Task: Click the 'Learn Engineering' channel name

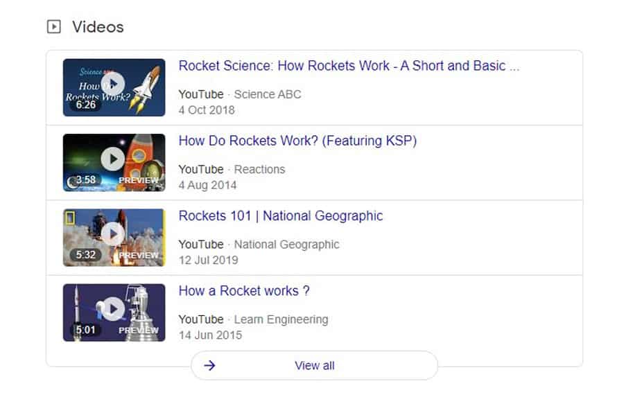Action: (281, 319)
